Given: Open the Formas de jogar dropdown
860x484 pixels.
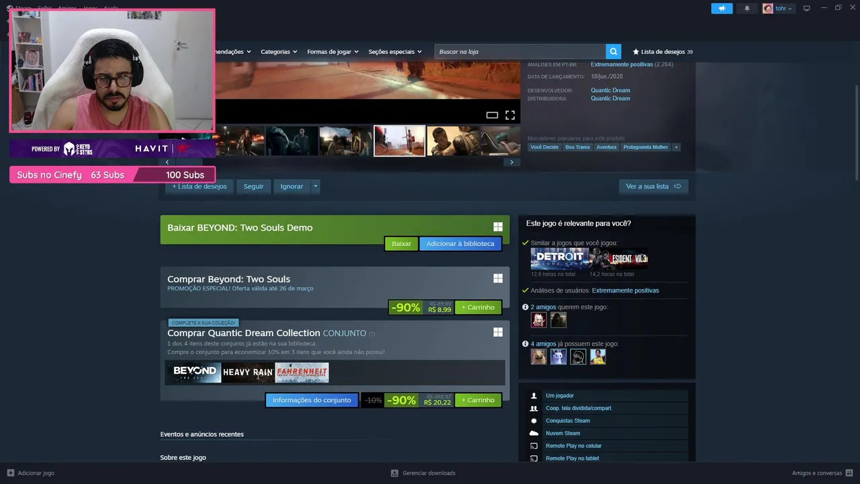Looking at the screenshot, I should 333,52.
